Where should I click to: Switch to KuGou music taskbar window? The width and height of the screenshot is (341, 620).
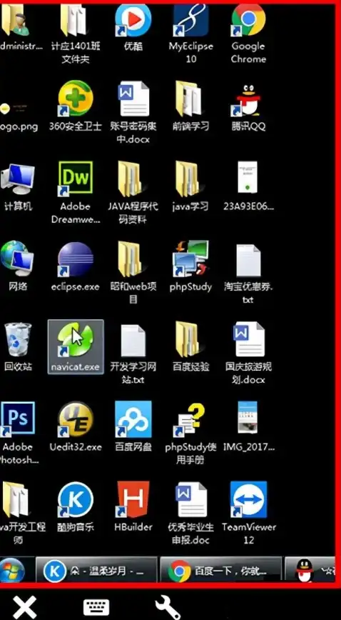pos(96,570)
